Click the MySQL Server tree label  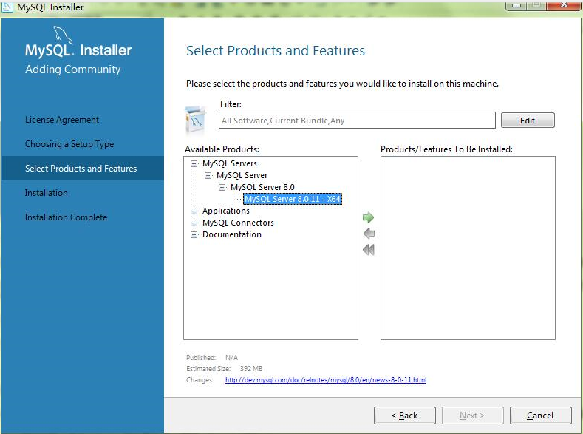[x=242, y=175]
